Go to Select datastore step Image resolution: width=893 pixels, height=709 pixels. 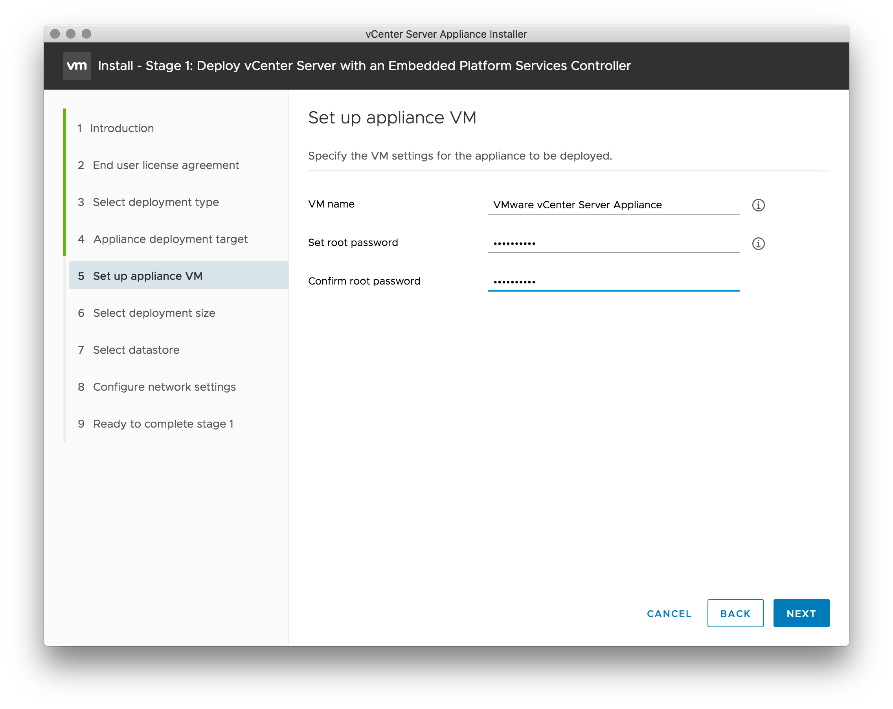tap(136, 350)
